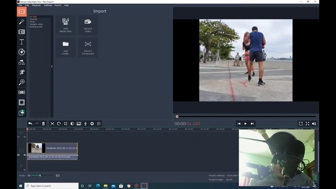The width and height of the screenshot is (336, 189).
Task: Select Music in the import list
Action: [x=33, y=22]
